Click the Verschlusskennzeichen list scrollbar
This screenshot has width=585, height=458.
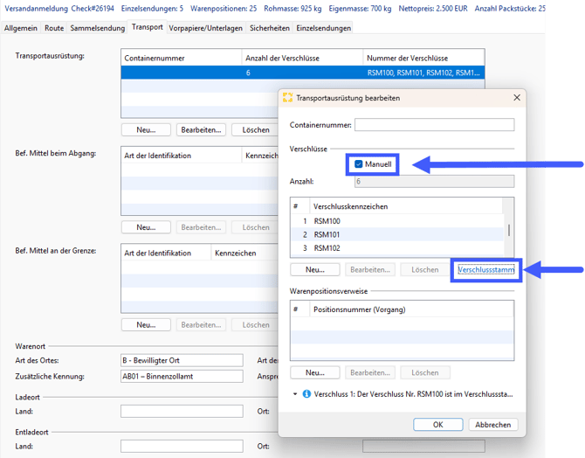(x=509, y=230)
